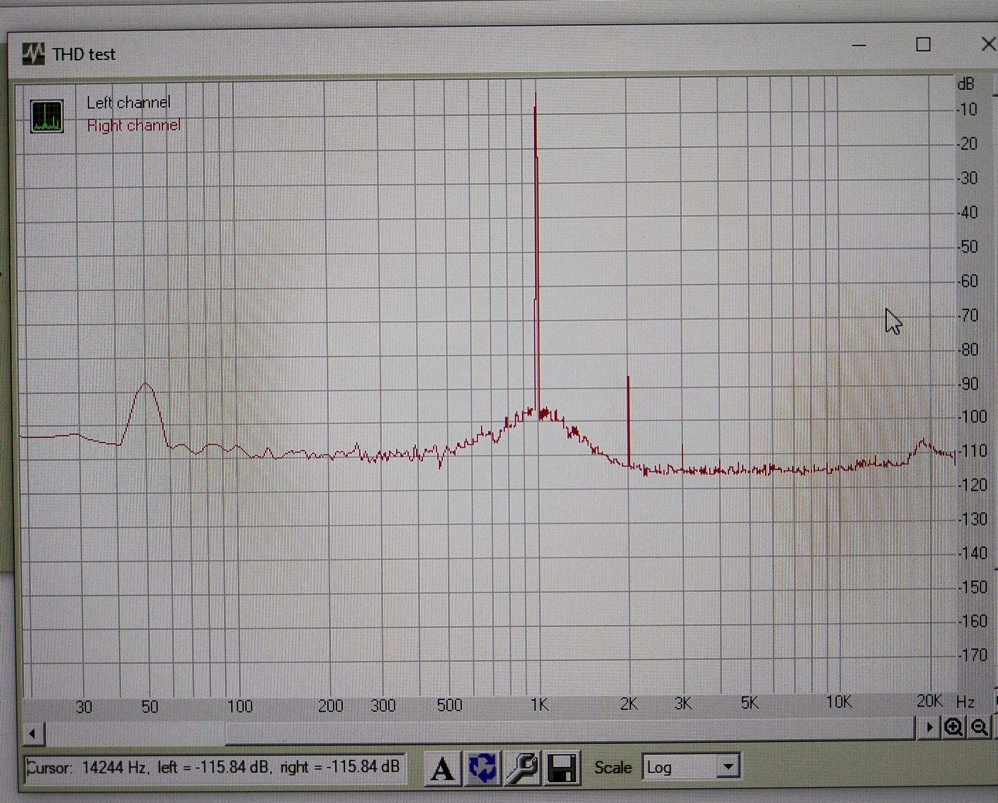Maximize the THD test window

coord(923,45)
